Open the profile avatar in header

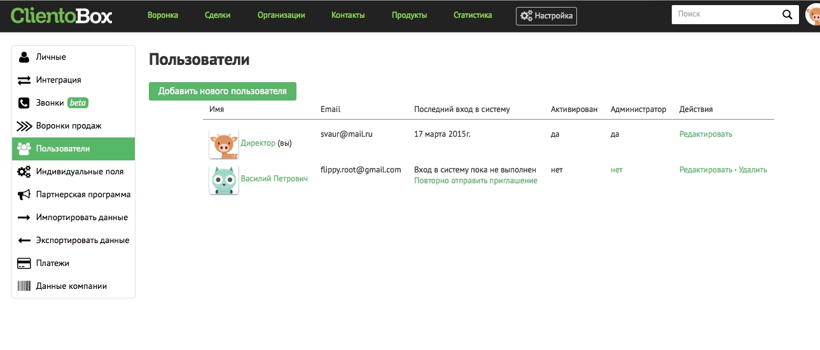coord(812,15)
